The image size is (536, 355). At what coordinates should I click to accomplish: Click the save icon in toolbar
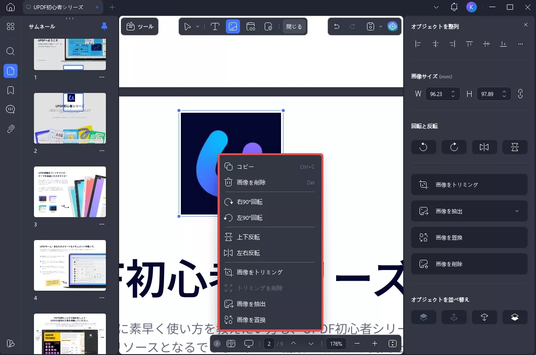click(x=371, y=26)
